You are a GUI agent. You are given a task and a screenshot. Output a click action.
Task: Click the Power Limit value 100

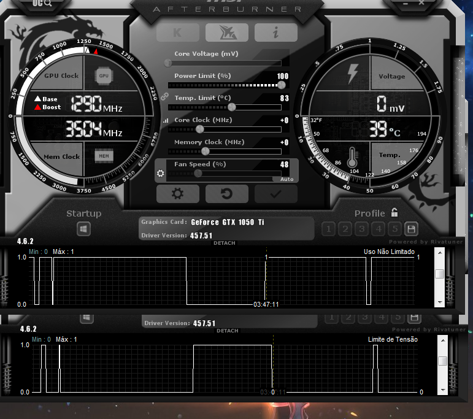(283, 76)
